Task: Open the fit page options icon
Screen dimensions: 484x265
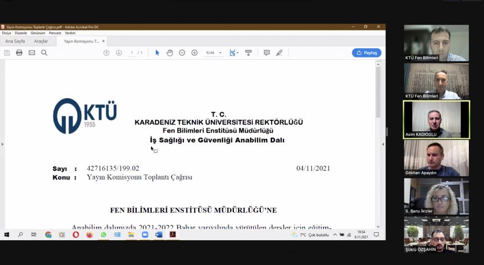Action: click(233, 53)
